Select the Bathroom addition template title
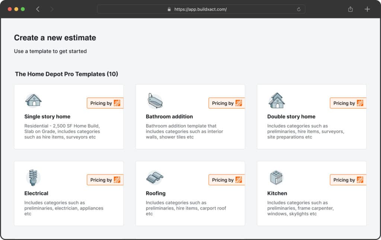This screenshot has width=381, height=240. (x=169, y=116)
